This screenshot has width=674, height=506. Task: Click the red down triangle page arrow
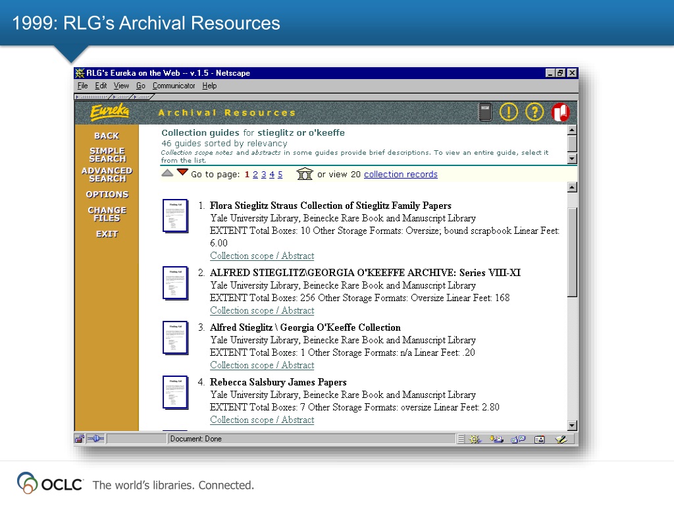(182, 173)
